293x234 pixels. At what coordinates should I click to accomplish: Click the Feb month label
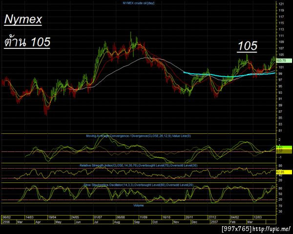pyautogui.click(x=232, y=222)
